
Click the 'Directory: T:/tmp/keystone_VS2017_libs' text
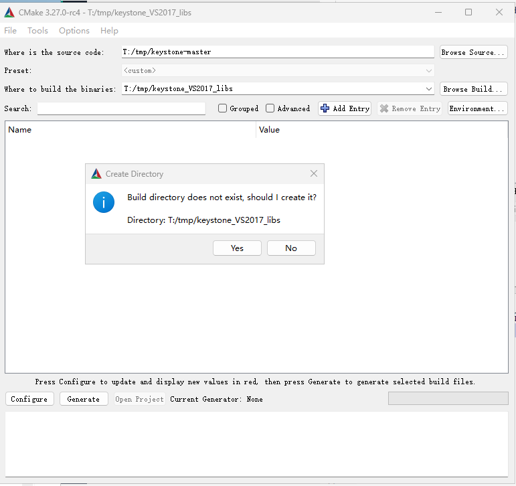[x=203, y=220]
